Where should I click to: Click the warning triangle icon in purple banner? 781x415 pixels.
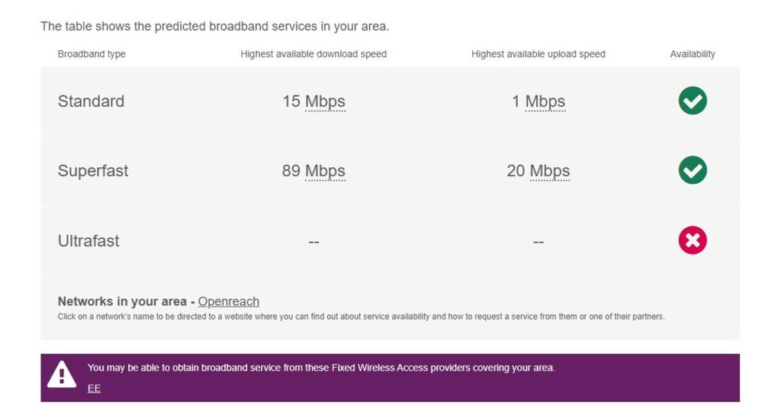point(62,375)
